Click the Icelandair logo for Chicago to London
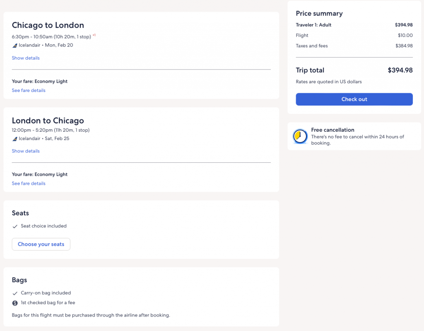Screen dimensions: 424x331 (15, 45)
